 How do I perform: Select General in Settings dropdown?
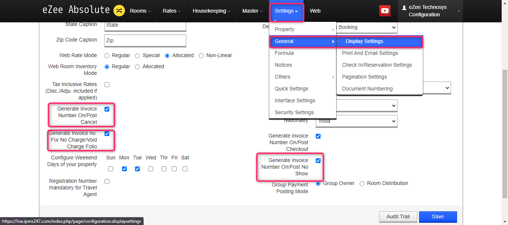pyautogui.click(x=303, y=41)
